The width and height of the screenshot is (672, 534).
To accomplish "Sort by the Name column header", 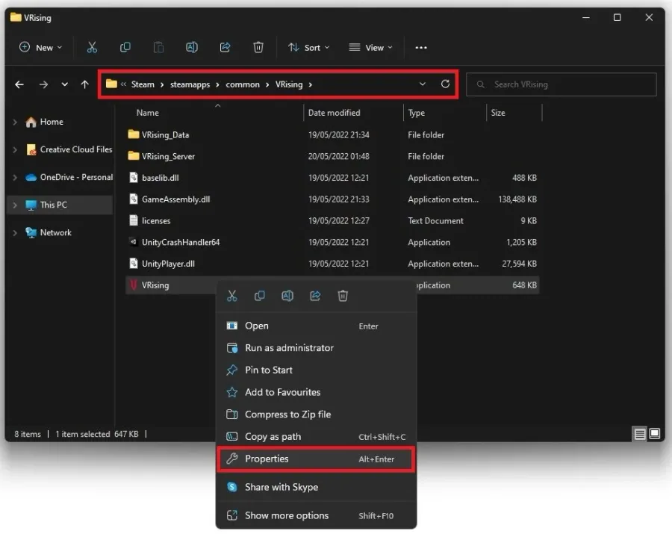I will (x=147, y=113).
